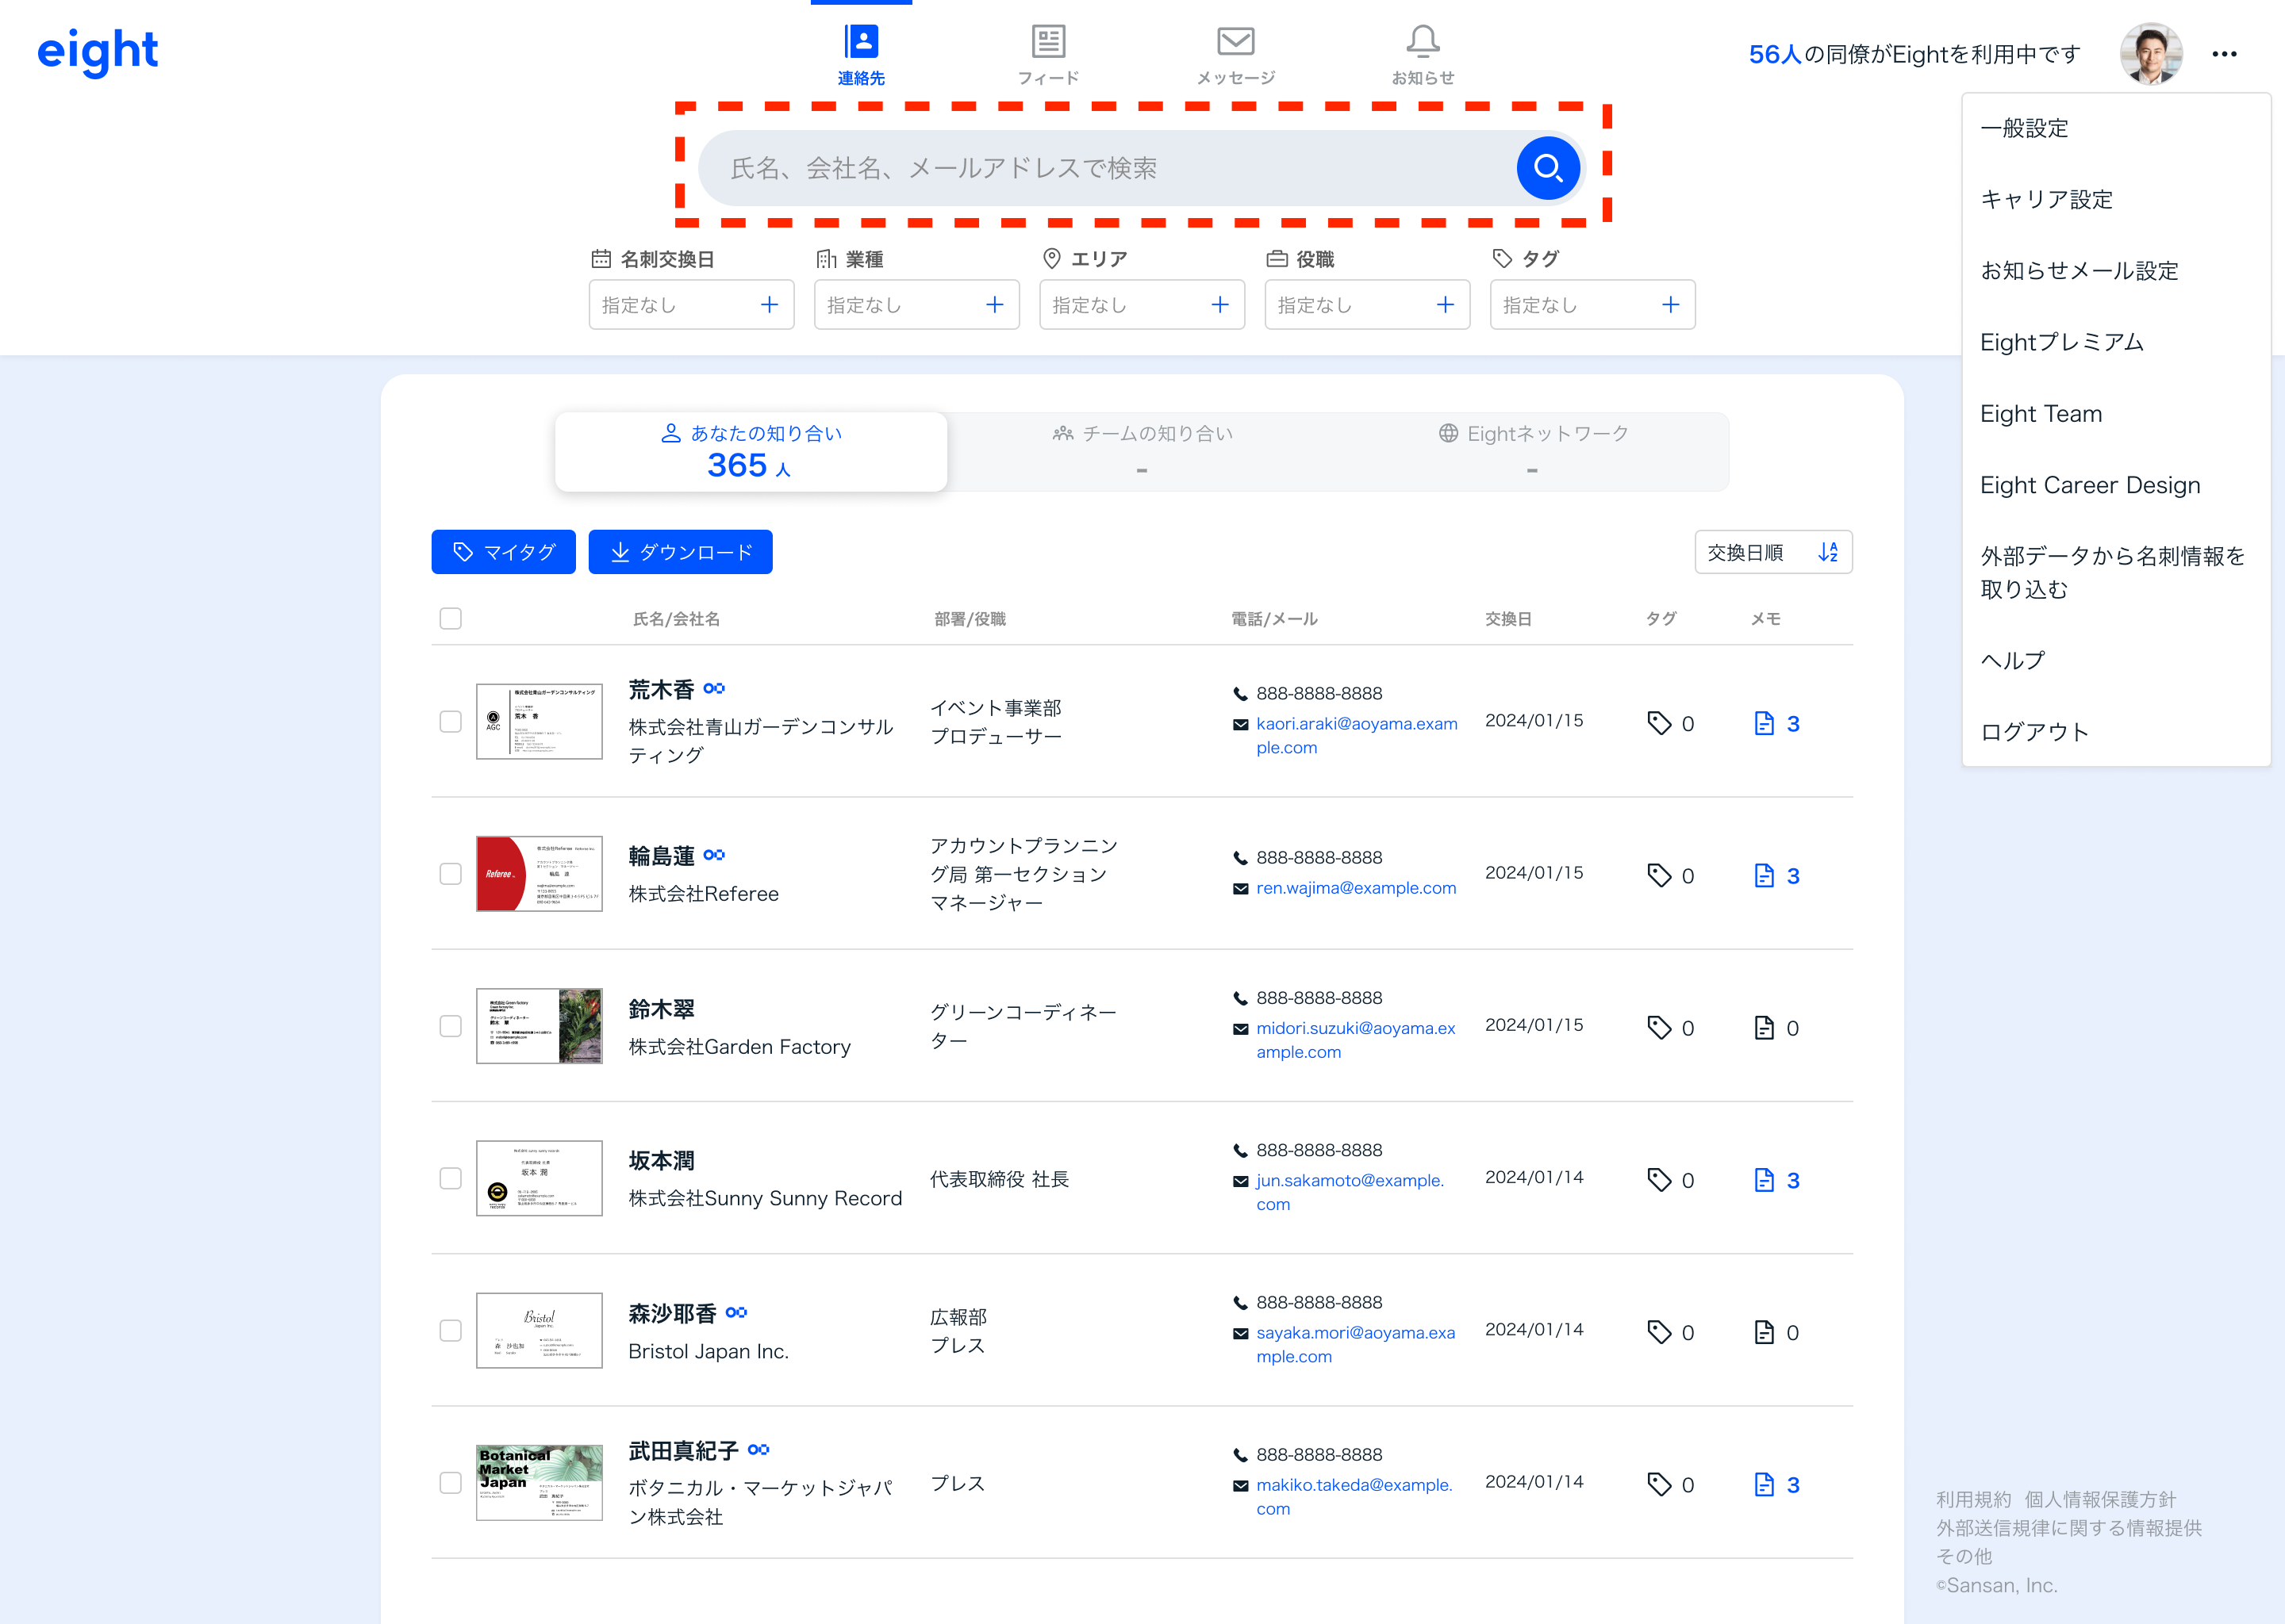Open memo icon for 輪島蓮
The height and width of the screenshot is (1624, 2285).
point(1776,876)
